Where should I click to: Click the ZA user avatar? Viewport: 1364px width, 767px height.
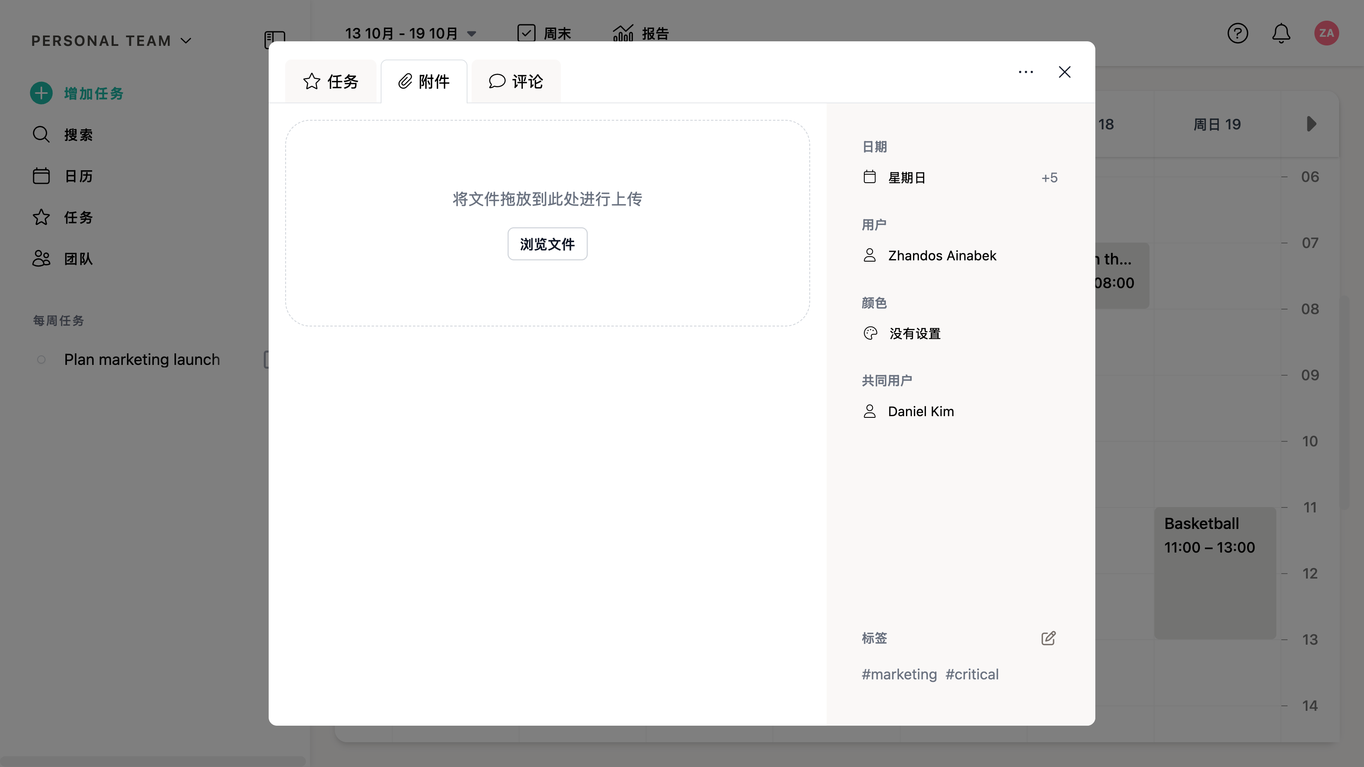pos(1326,34)
